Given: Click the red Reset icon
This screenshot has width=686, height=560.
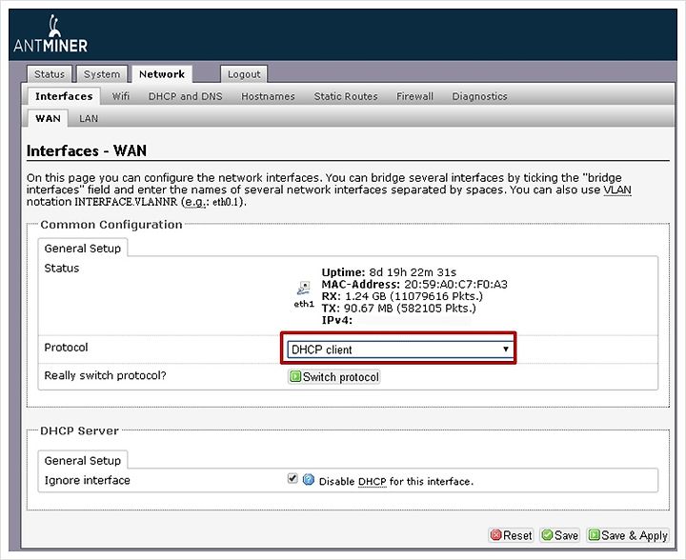Looking at the screenshot, I should [x=495, y=535].
